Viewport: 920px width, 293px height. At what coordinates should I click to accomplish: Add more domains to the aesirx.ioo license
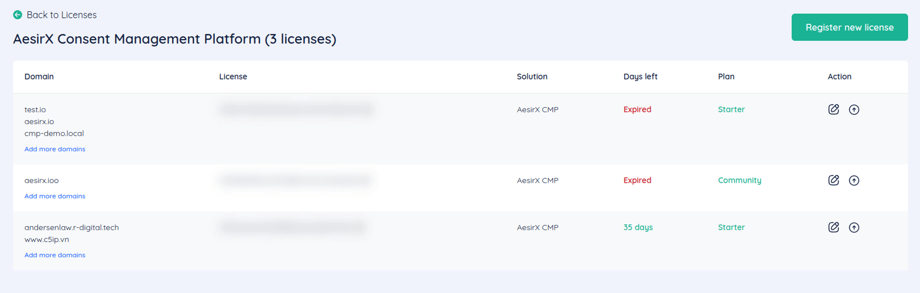coord(55,196)
